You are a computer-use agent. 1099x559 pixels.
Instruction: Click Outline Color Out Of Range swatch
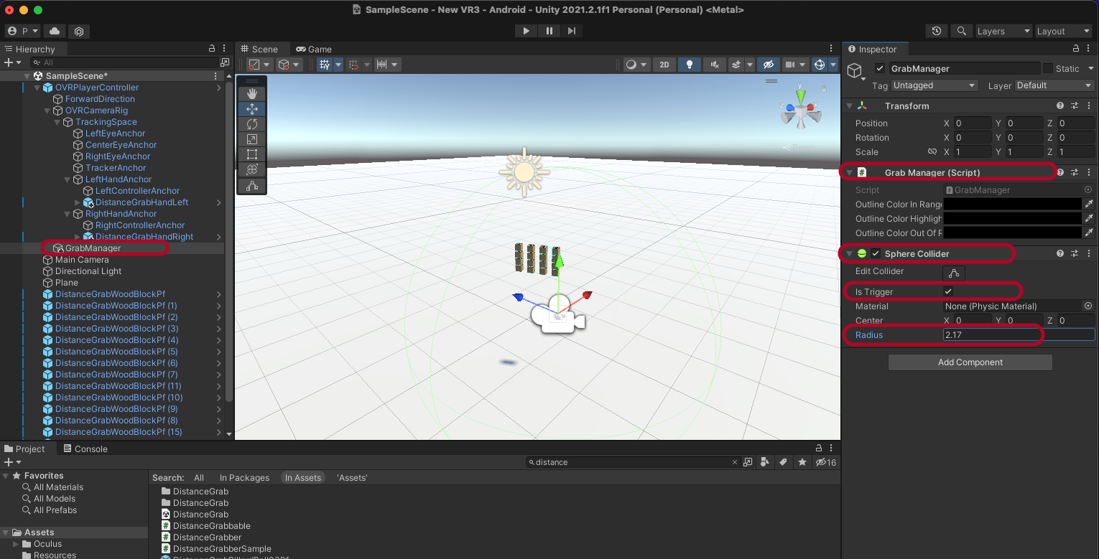(x=1012, y=232)
